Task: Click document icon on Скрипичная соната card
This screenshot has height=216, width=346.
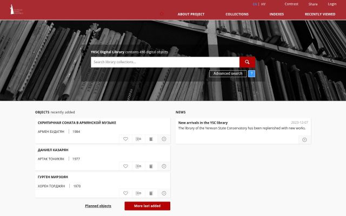Action: point(151,139)
